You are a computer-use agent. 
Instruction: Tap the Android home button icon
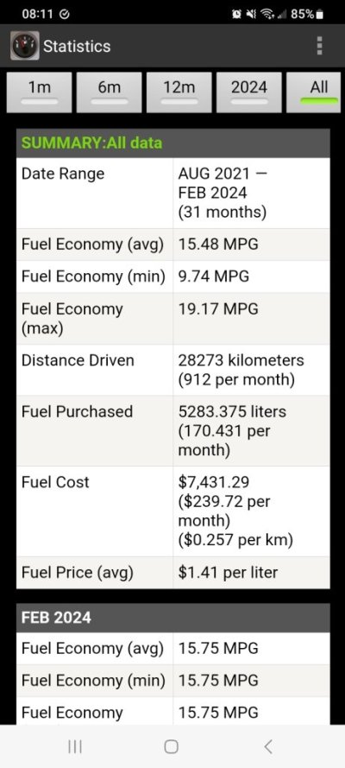(172, 746)
